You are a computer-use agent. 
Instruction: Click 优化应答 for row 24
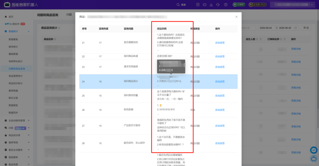point(220,82)
